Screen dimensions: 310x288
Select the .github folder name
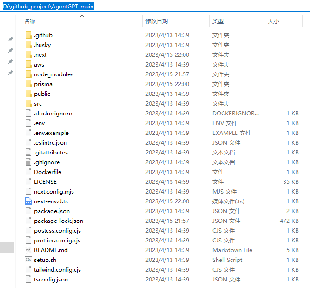point(43,35)
